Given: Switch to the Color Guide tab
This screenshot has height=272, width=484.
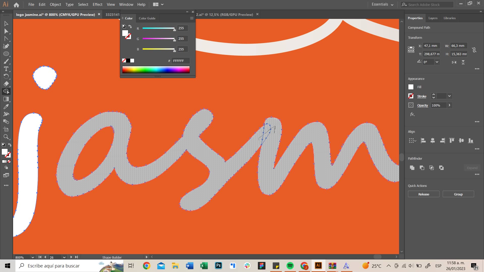Looking at the screenshot, I should pos(147,18).
